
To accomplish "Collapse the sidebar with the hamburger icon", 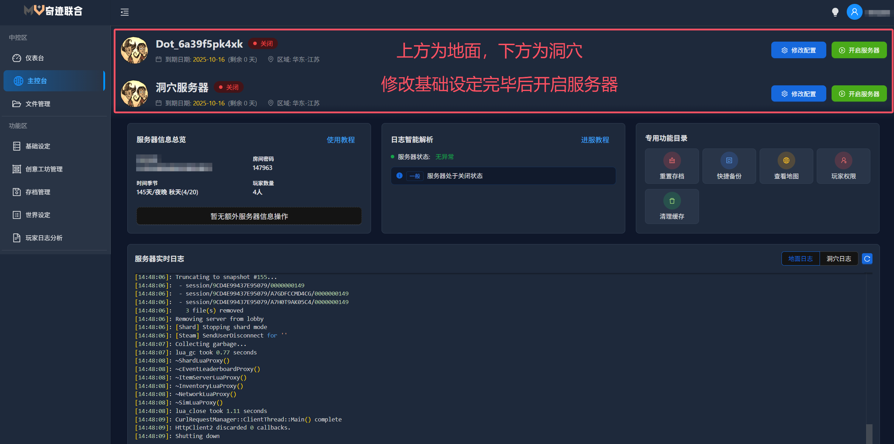I will click(124, 12).
